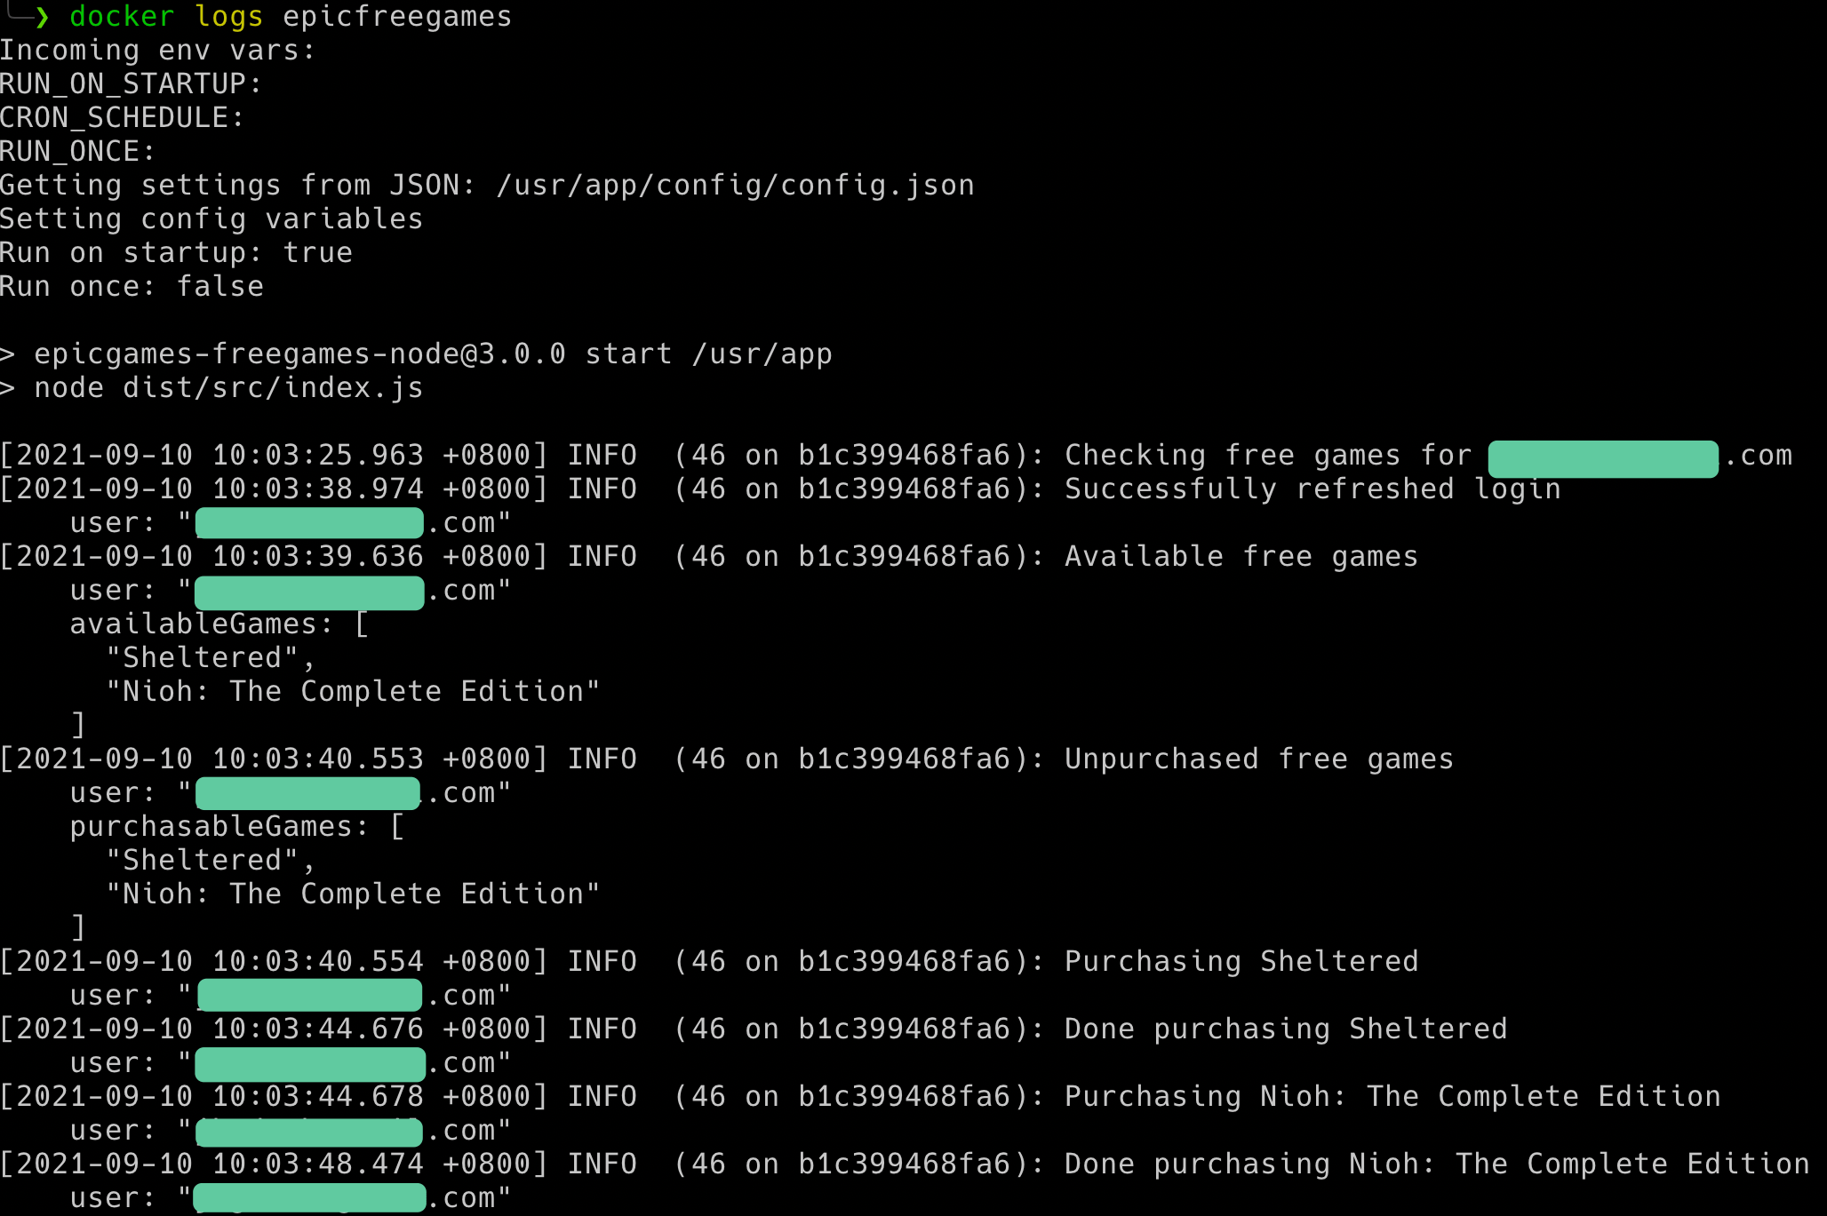This screenshot has width=1827, height=1216.
Task: Click the 'Purchasing Sheltered' log message
Action: click(x=1241, y=962)
